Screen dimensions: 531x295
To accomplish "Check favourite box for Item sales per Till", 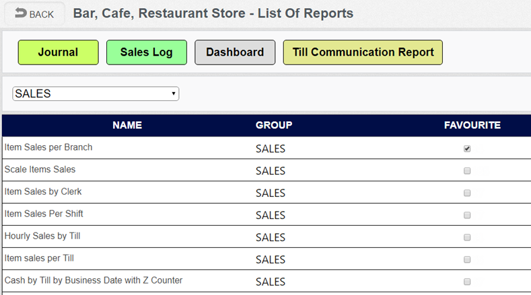I will 467,259.
